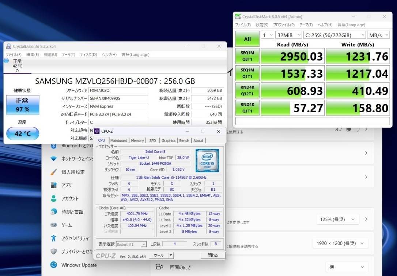This screenshot has height=276, width=397.
Task: Open scale dropdown showing 125%
Action: (338, 219)
